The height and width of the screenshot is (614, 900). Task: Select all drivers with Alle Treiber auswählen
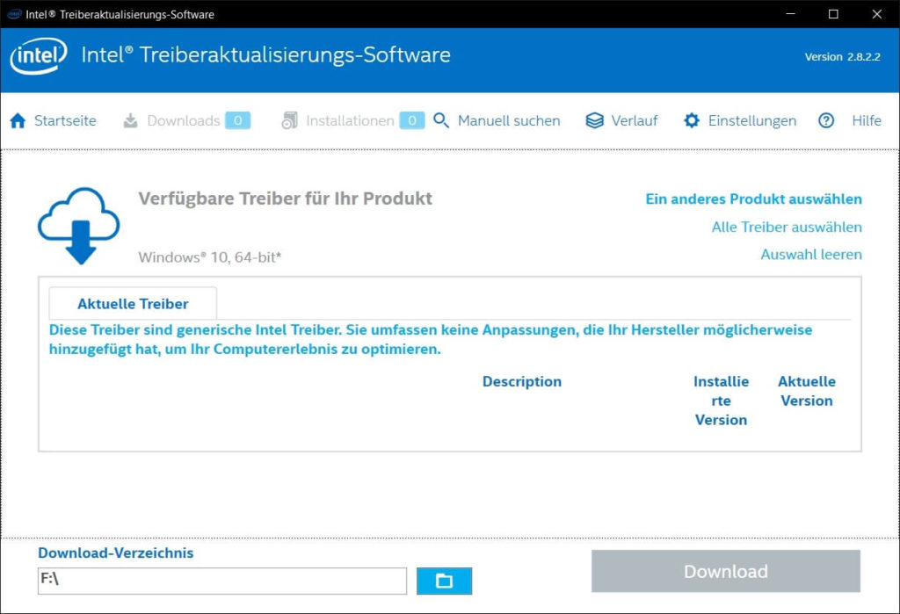pyautogui.click(x=786, y=228)
